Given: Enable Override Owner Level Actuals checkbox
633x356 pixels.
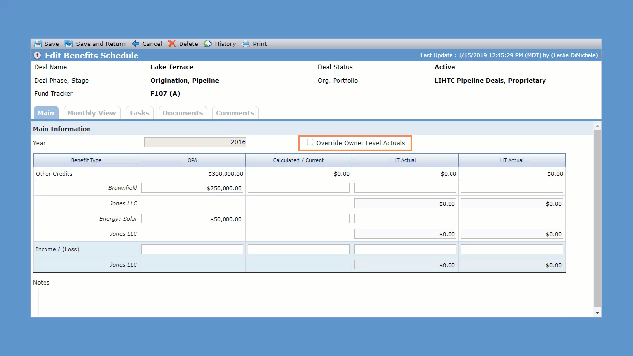Looking at the screenshot, I should coord(310,142).
